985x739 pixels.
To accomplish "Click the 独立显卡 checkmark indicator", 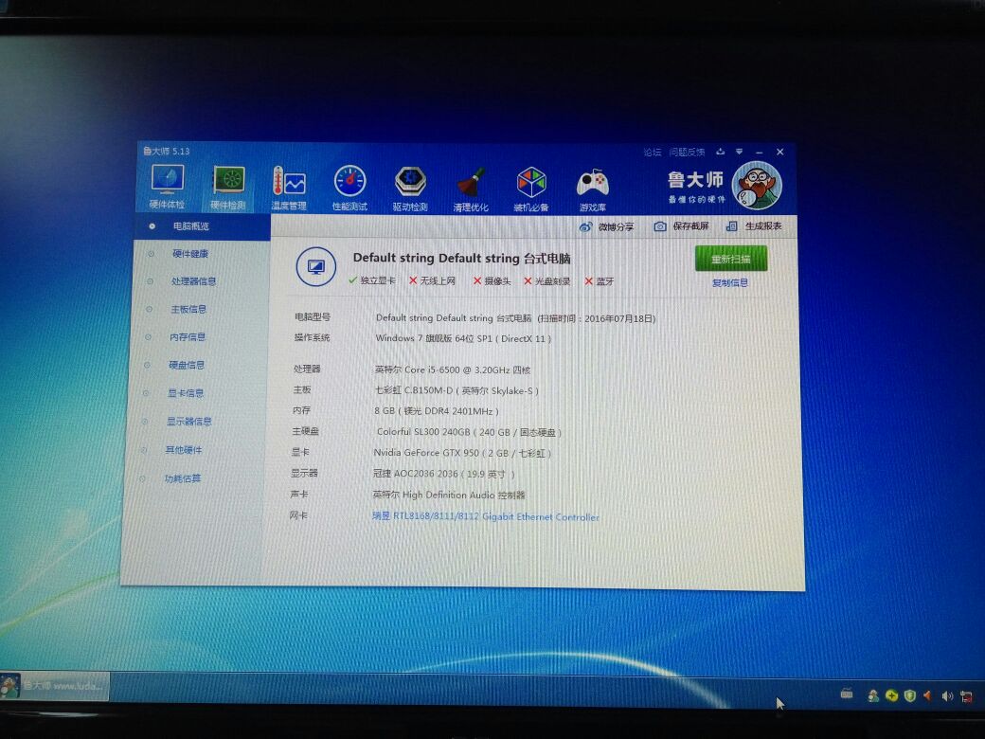I will [x=372, y=280].
